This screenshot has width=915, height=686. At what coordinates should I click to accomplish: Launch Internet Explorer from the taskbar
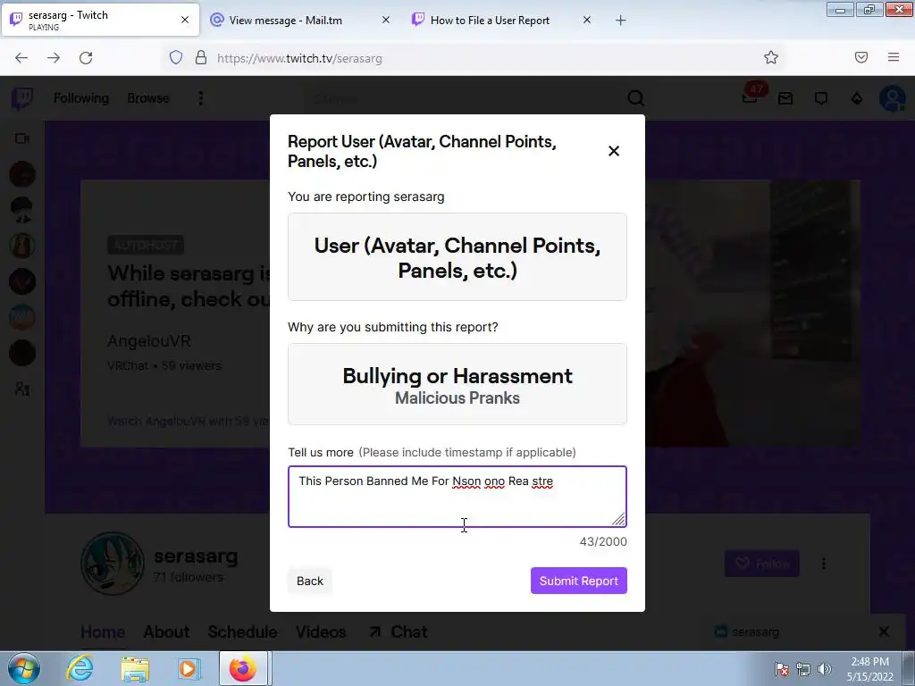point(80,668)
